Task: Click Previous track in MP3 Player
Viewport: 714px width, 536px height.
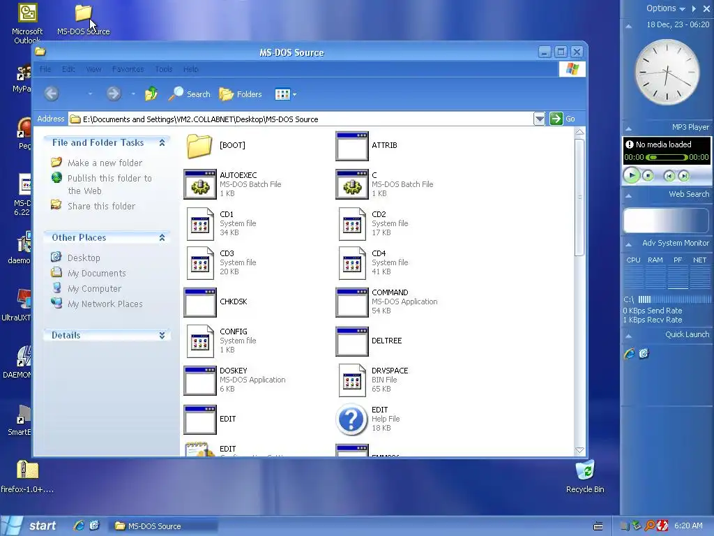Action: [669, 176]
